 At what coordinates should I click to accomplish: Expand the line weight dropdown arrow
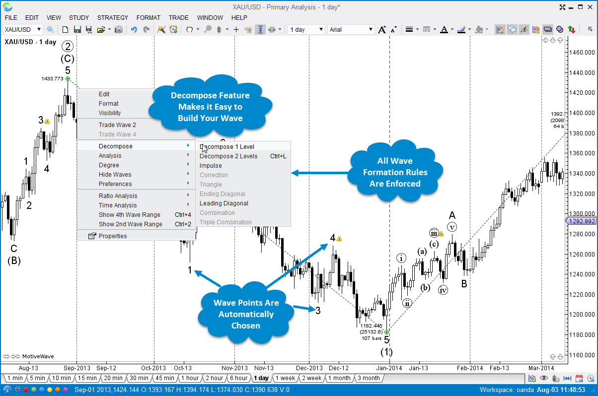point(417,30)
